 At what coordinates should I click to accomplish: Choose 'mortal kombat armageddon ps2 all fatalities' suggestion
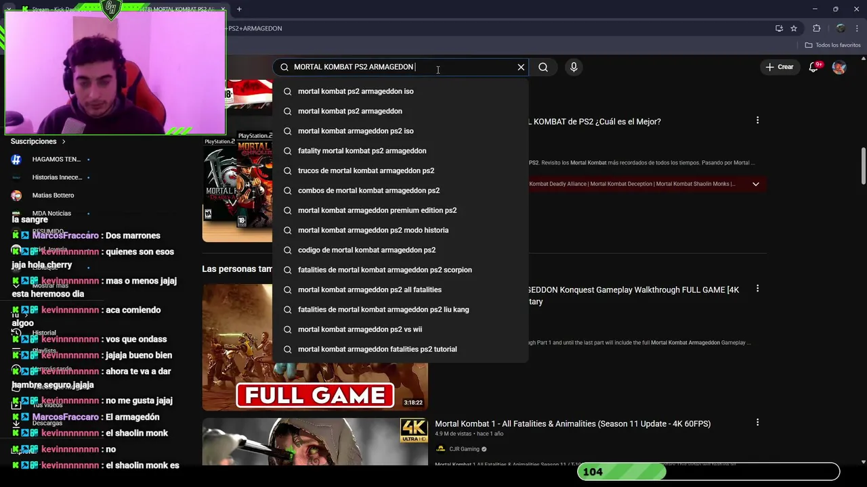[x=400, y=289]
